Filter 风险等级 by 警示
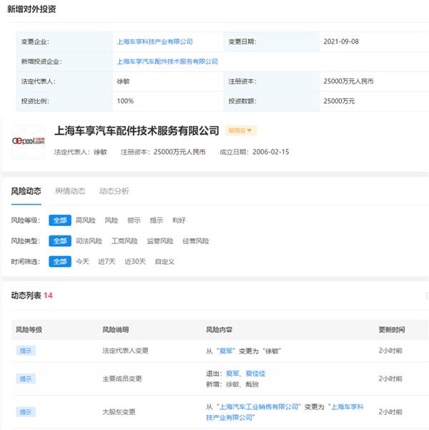This screenshot has height=430, width=429. click(x=134, y=220)
